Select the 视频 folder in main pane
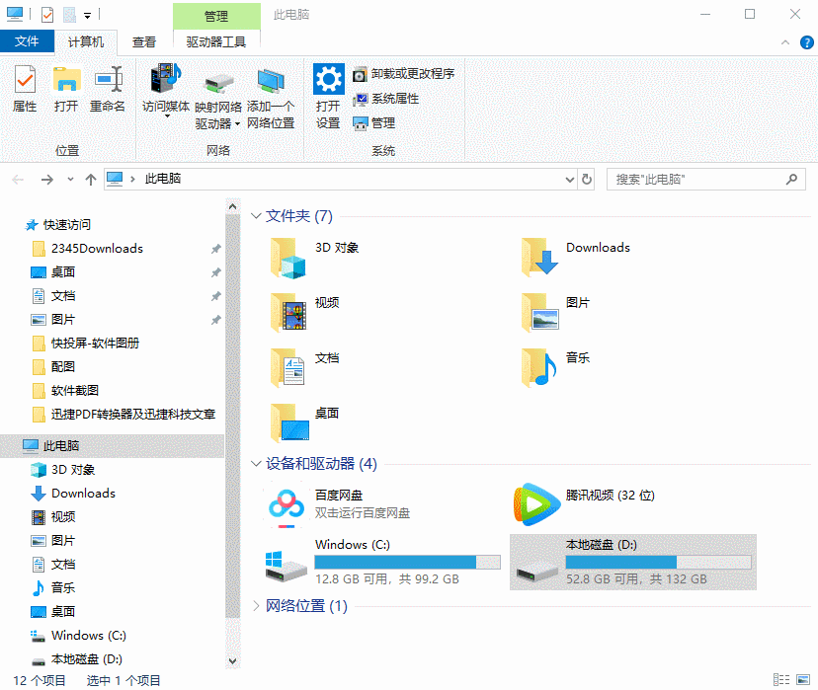818x690 pixels. point(304,313)
